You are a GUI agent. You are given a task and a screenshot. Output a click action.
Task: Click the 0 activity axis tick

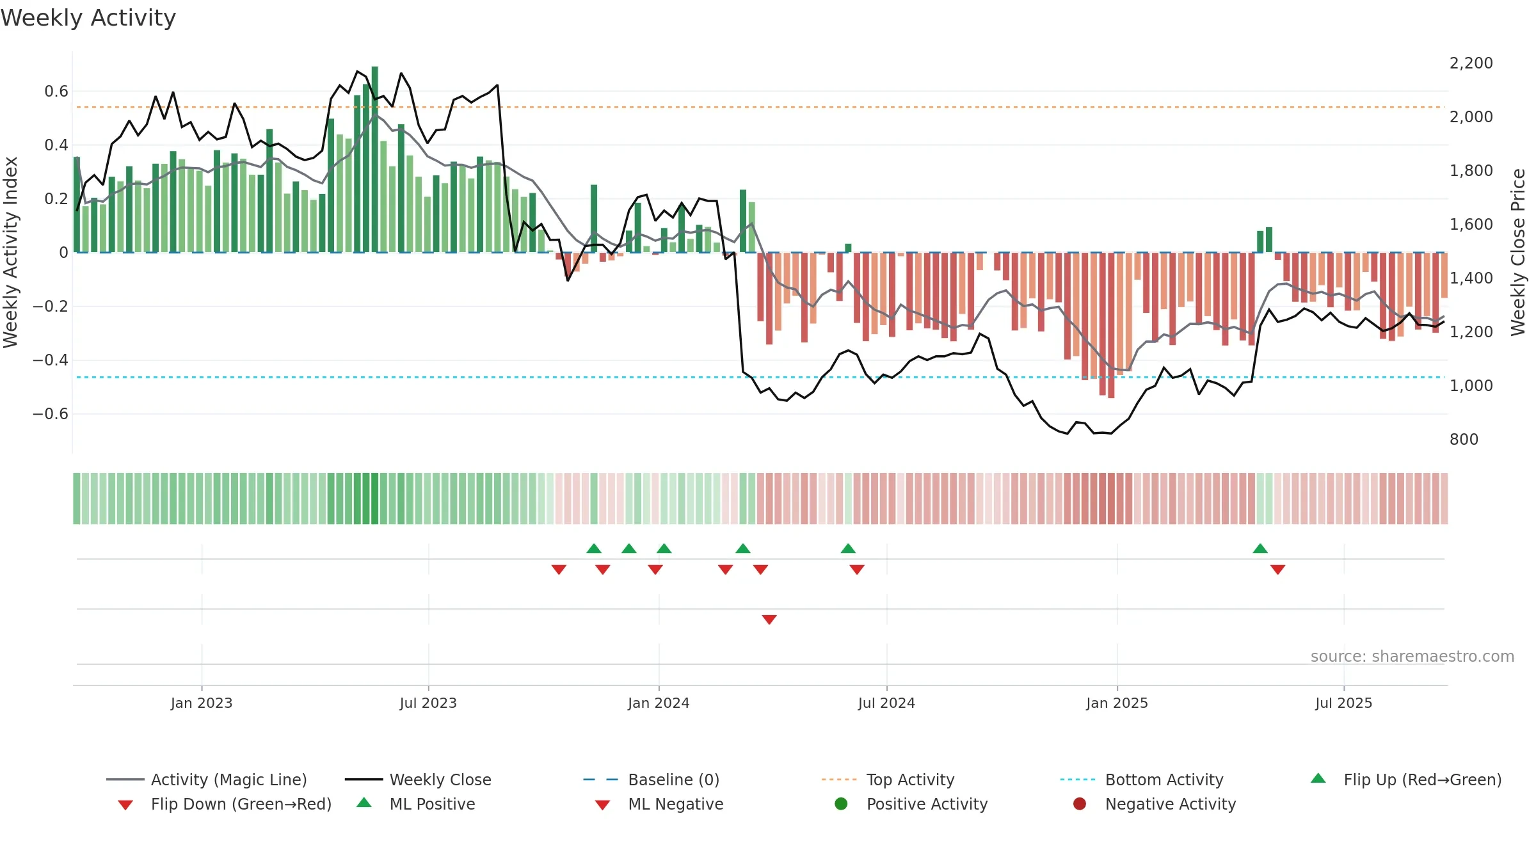63,253
